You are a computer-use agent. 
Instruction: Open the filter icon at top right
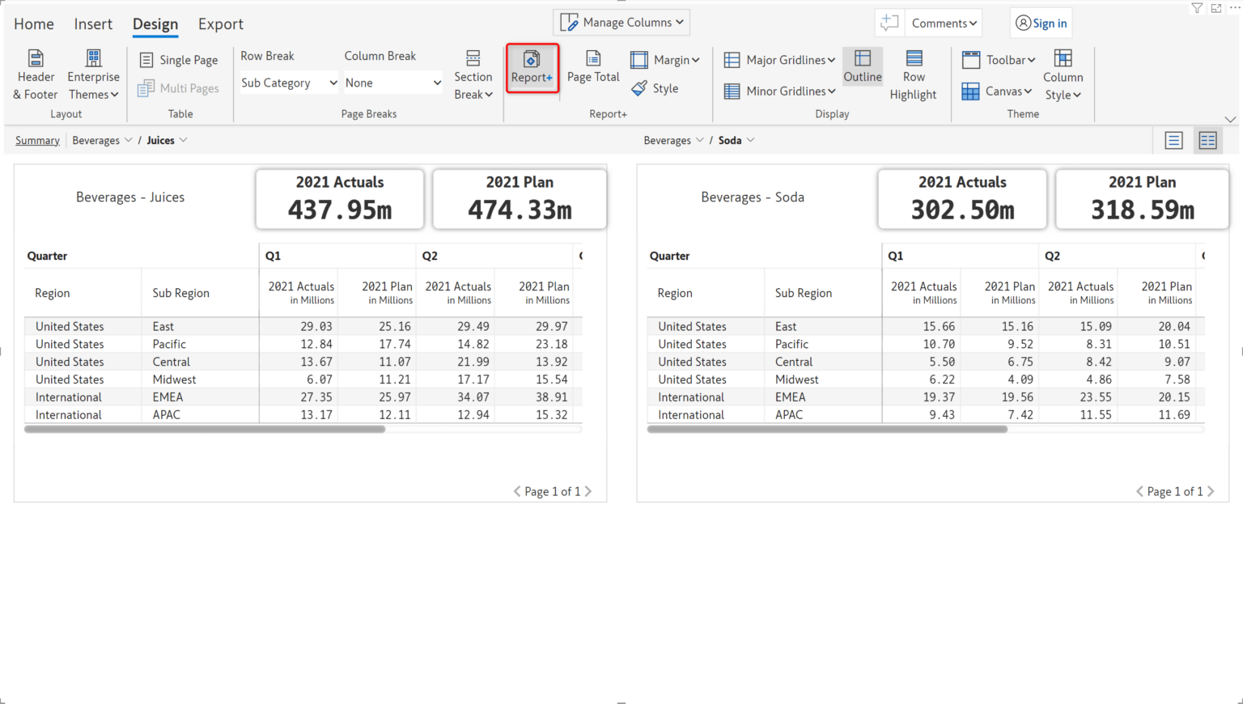(x=1197, y=8)
